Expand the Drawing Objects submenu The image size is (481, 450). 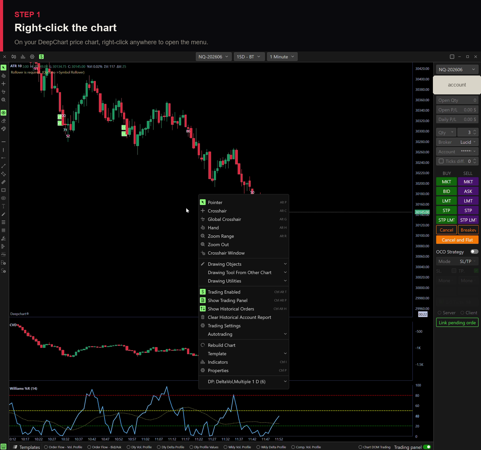[244, 264]
